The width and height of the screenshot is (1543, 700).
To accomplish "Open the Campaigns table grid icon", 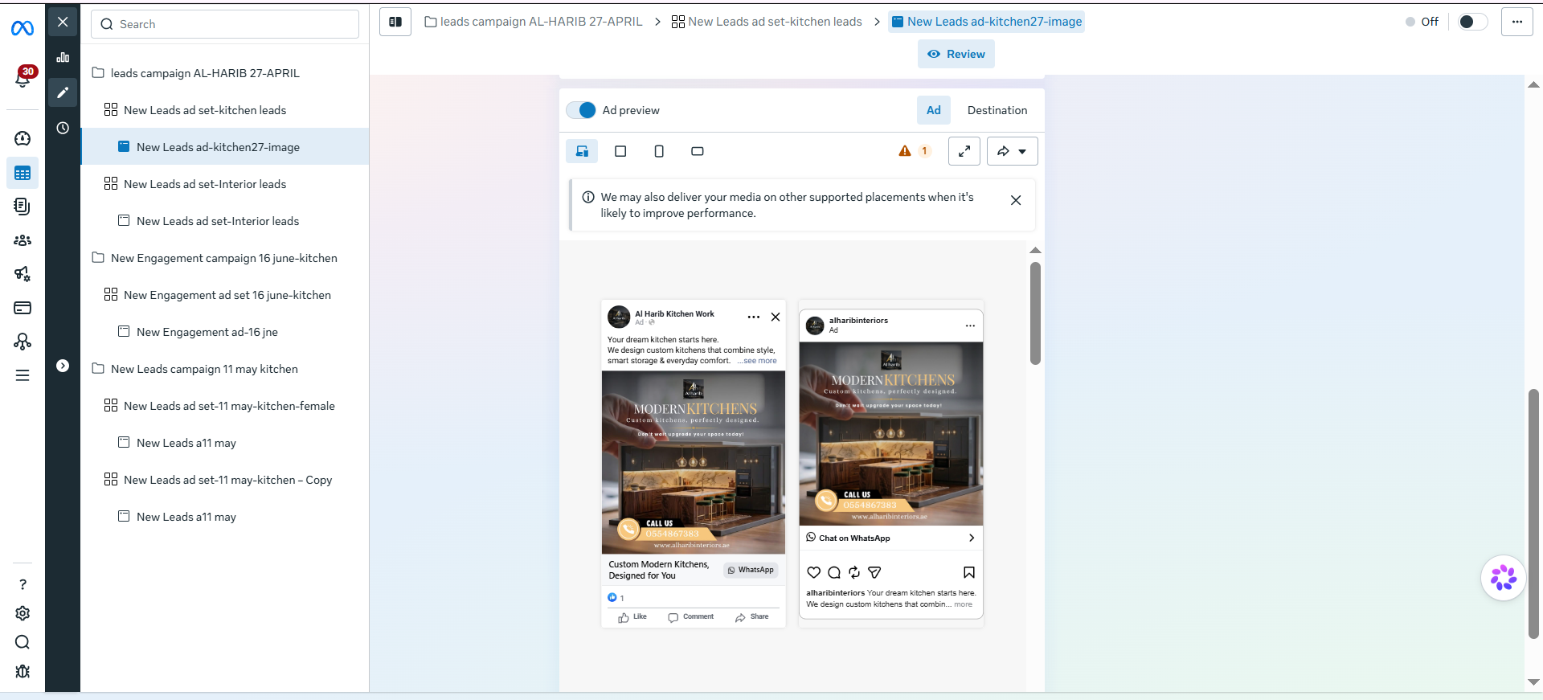I will point(23,173).
